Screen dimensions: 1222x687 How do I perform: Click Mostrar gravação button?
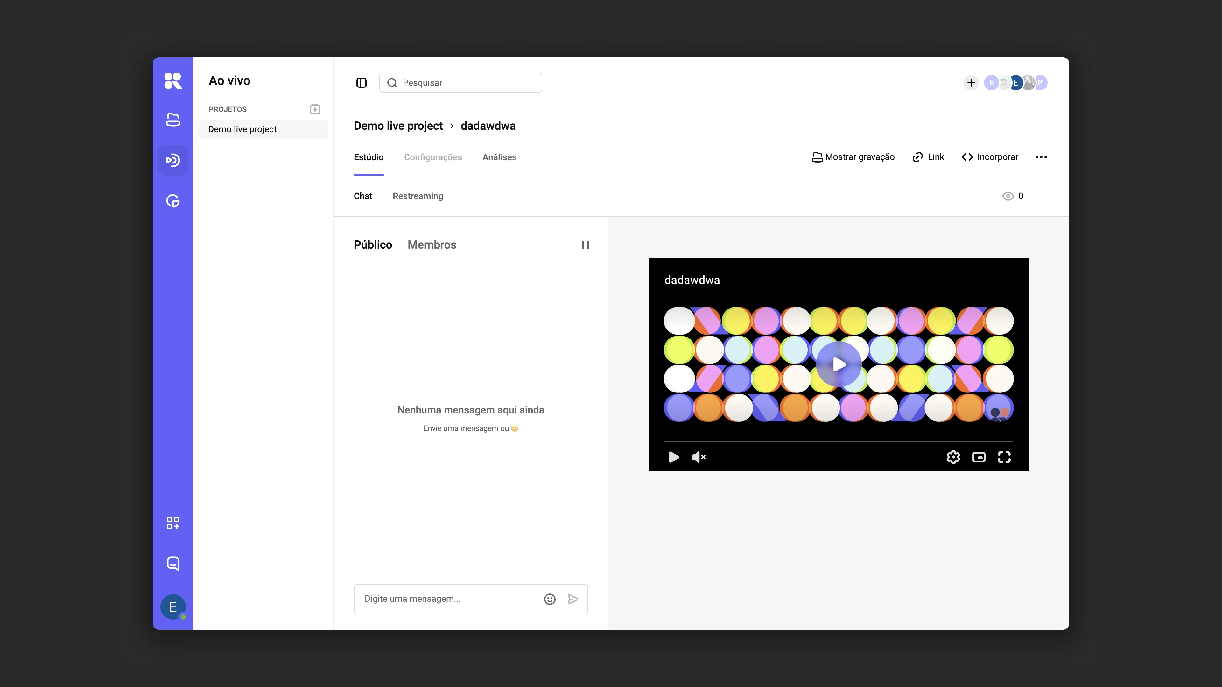tap(853, 157)
